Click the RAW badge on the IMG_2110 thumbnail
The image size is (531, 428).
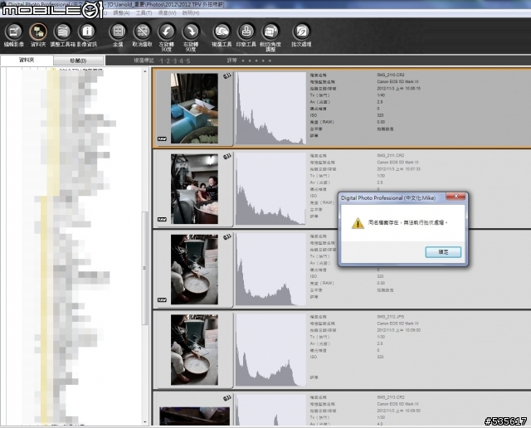click(x=163, y=139)
